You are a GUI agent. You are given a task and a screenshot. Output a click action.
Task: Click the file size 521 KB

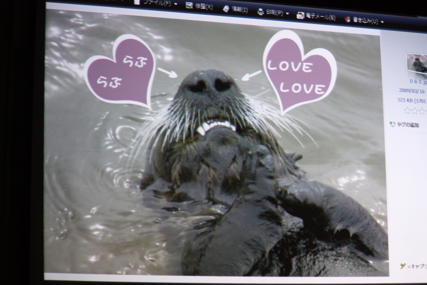405,100
